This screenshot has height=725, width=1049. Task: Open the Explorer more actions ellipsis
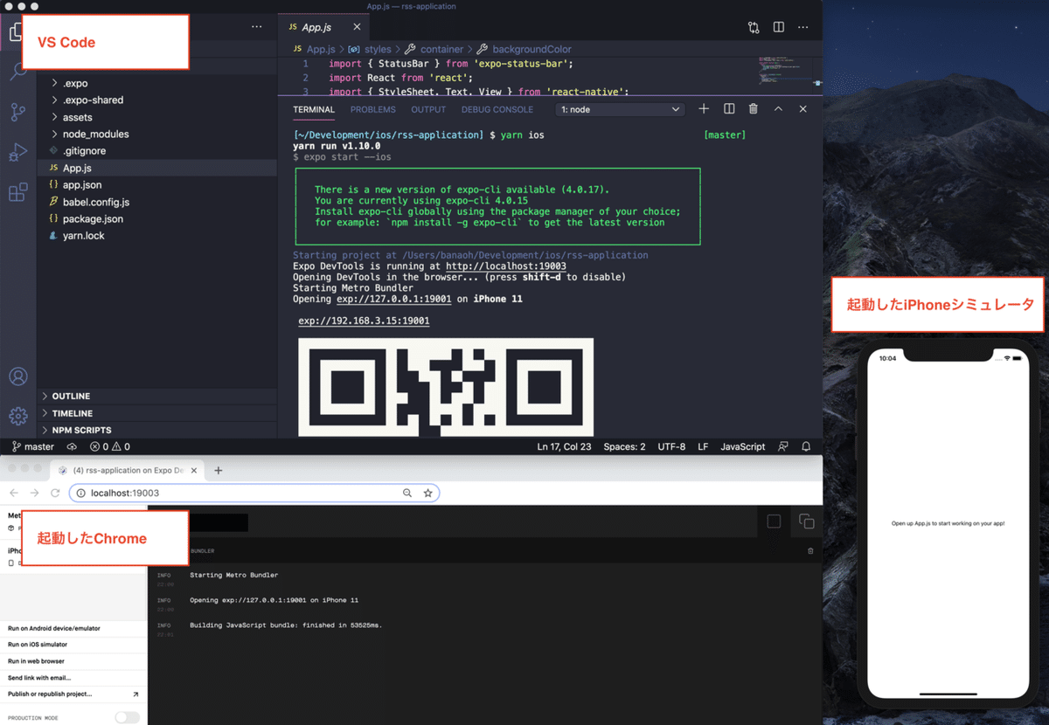click(x=256, y=27)
